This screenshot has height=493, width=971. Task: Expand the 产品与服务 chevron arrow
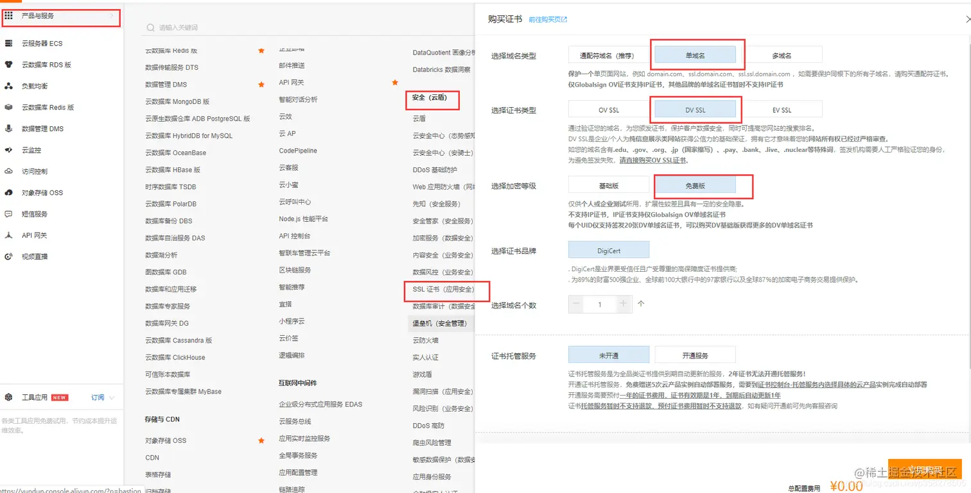(112, 16)
